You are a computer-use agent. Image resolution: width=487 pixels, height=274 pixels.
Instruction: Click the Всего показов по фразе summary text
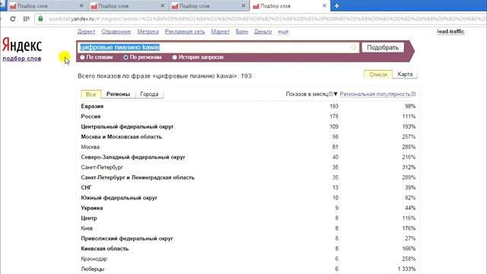(x=164, y=76)
